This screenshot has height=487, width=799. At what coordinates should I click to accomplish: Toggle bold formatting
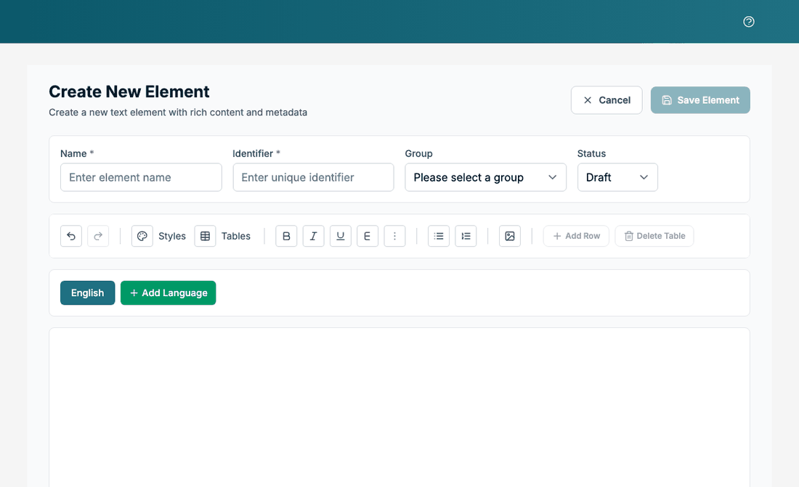pyautogui.click(x=286, y=236)
